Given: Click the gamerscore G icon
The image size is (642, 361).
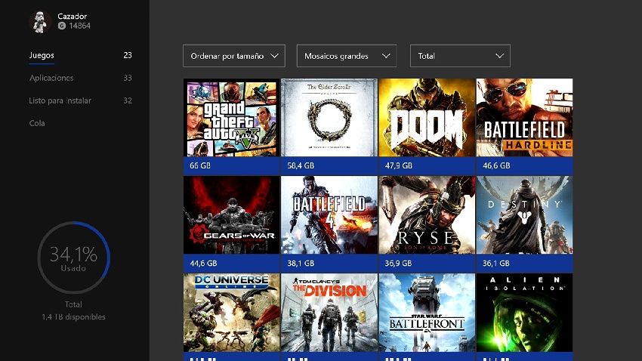Looking at the screenshot, I should (x=62, y=26).
